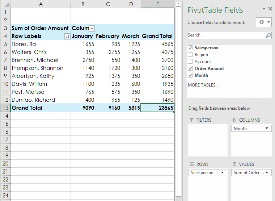Uncheck the Order Amount field
275x201 pixels.
click(x=190, y=68)
